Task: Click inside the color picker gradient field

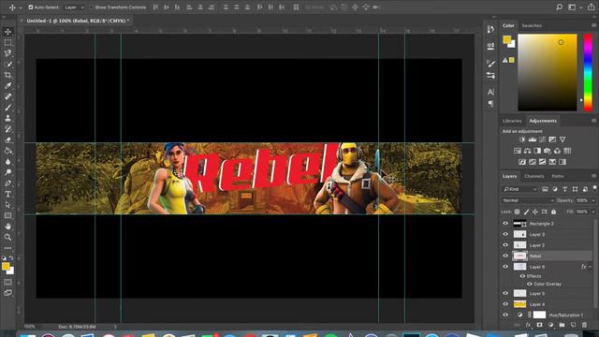Action: (547, 72)
